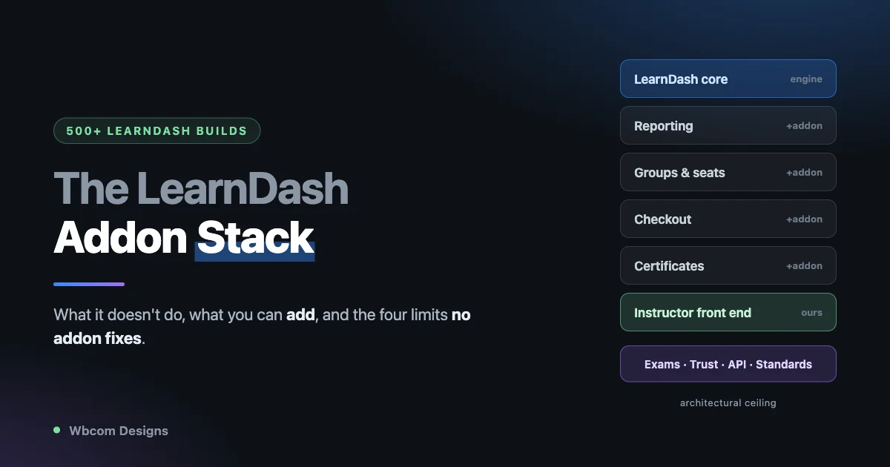The image size is (890, 467).
Task: Click the ours tag on Instructor front end
Action: click(x=811, y=313)
